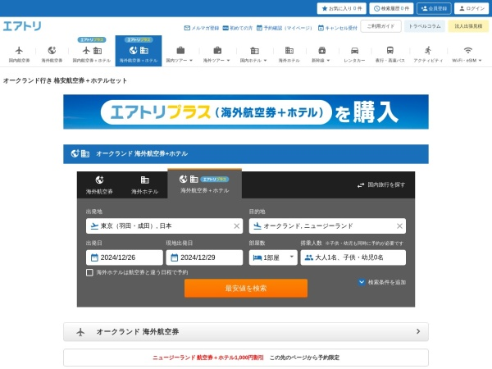Click 目的地 Auckland input field

tap(327, 226)
